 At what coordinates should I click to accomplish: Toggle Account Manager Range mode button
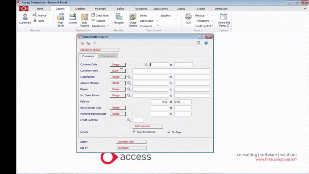coord(118,83)
